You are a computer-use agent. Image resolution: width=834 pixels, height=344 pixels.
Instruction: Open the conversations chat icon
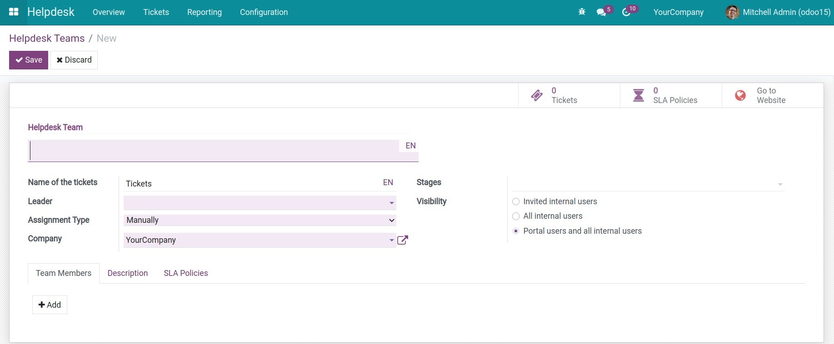[x=601, y=12]
